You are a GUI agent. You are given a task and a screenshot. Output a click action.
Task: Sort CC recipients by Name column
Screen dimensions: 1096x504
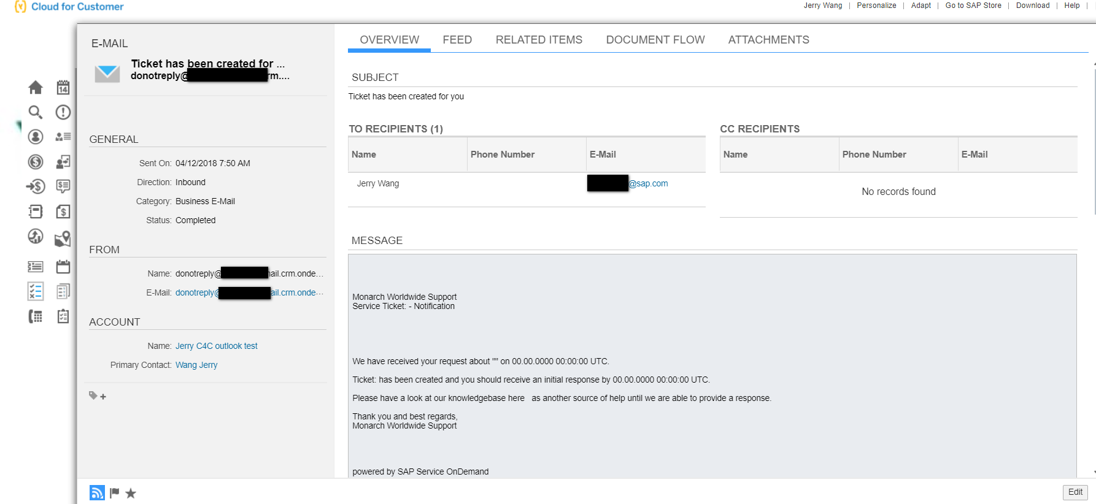(779, 155)
